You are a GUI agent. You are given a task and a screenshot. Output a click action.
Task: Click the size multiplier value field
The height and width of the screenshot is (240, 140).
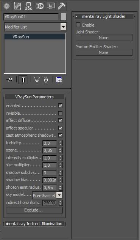50,165
